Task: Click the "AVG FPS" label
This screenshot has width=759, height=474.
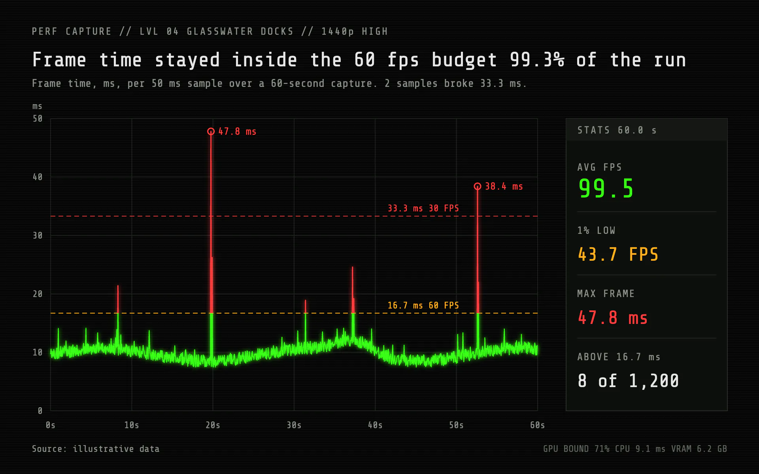Action: click(x=600, y=167)
